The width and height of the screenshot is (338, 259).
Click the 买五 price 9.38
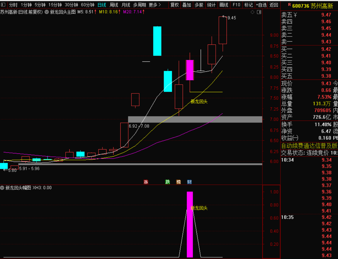coord(326,76)
